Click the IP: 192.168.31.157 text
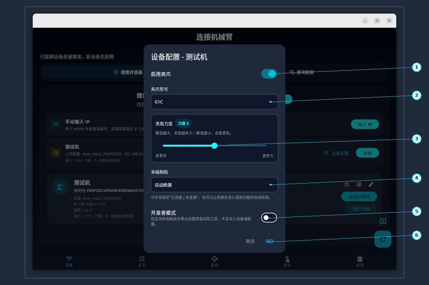 click(x=89, y=204)
